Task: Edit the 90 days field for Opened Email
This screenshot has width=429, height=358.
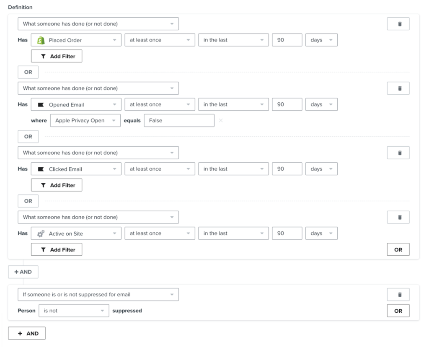Action: point(287,104)
